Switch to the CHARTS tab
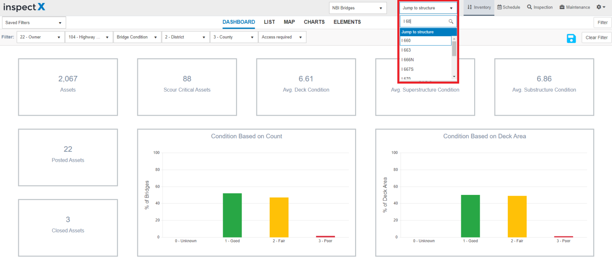This screenshot has height=270, width=612. [314, 22]
